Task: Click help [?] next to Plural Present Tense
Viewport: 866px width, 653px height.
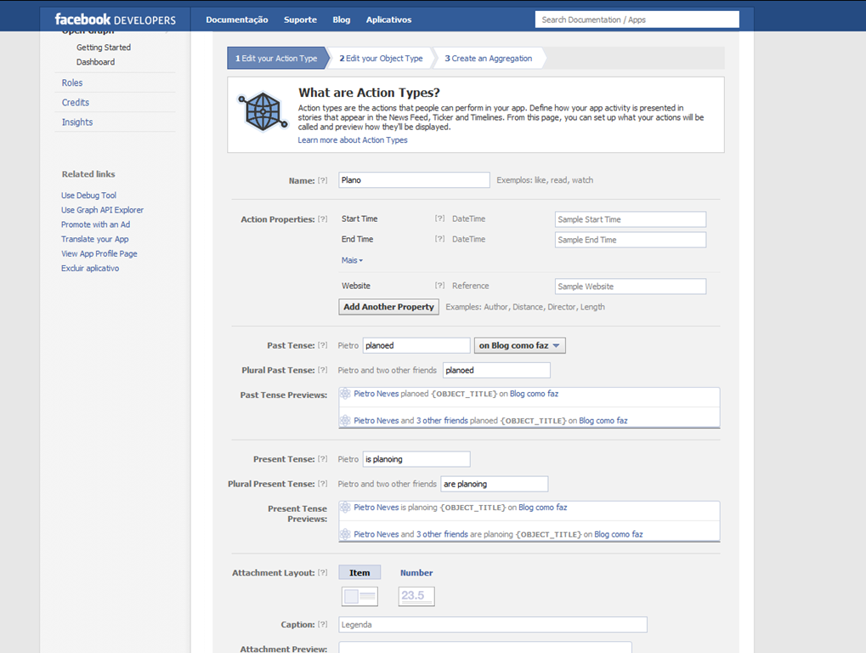Action: pyautogui.click(x=323, y=484)
